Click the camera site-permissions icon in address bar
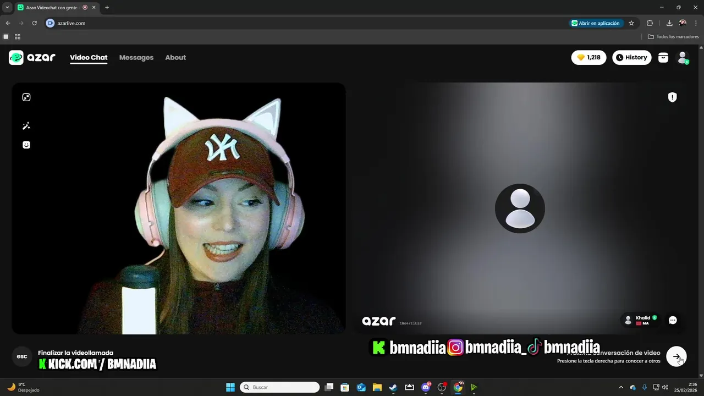 [51, 23]
